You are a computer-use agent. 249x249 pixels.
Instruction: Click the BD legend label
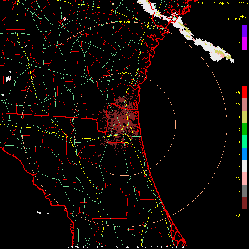[238, 117]
